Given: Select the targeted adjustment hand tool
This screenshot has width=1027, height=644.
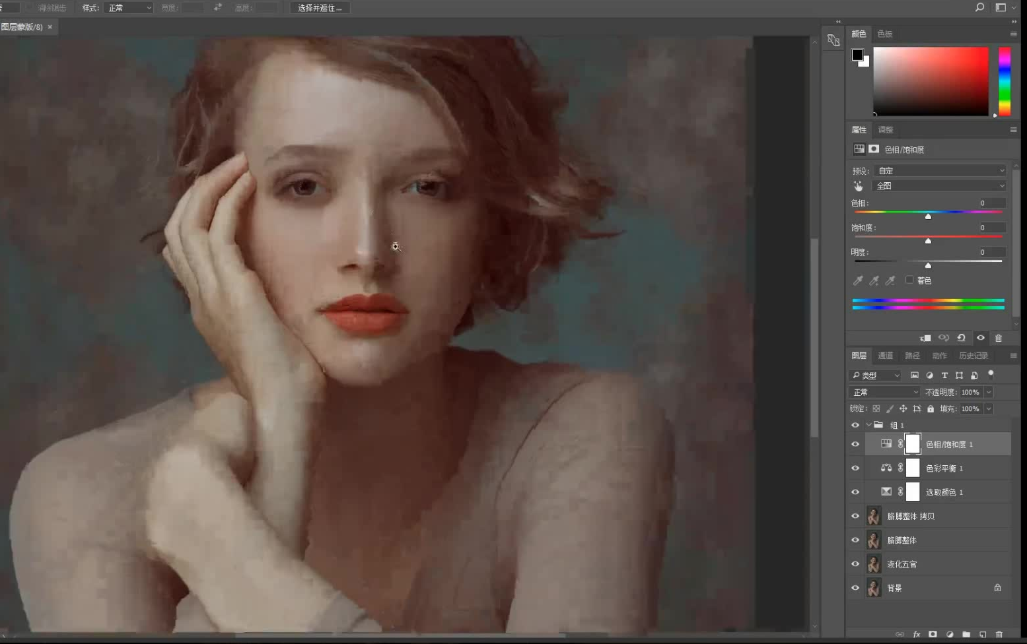Looking at the screenshot, I should pyautogui.click(x=858, y=186).
